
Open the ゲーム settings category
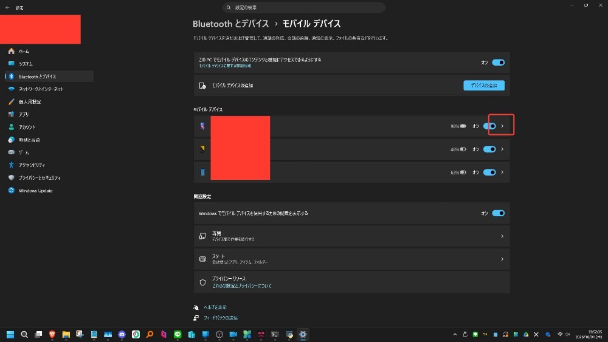[x=49, y=152]
